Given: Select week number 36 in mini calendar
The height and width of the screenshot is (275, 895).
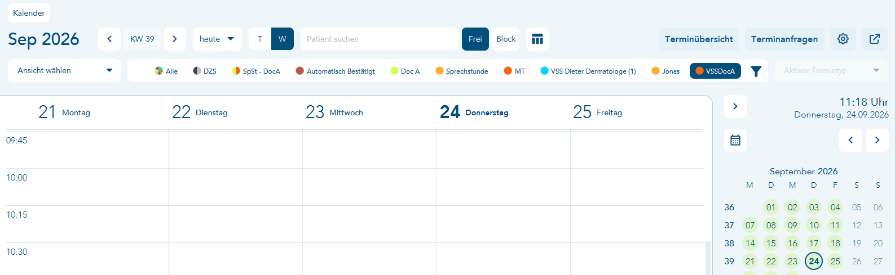Looking at the screenshot, I should pyautogui.click(x=729, y=207).
